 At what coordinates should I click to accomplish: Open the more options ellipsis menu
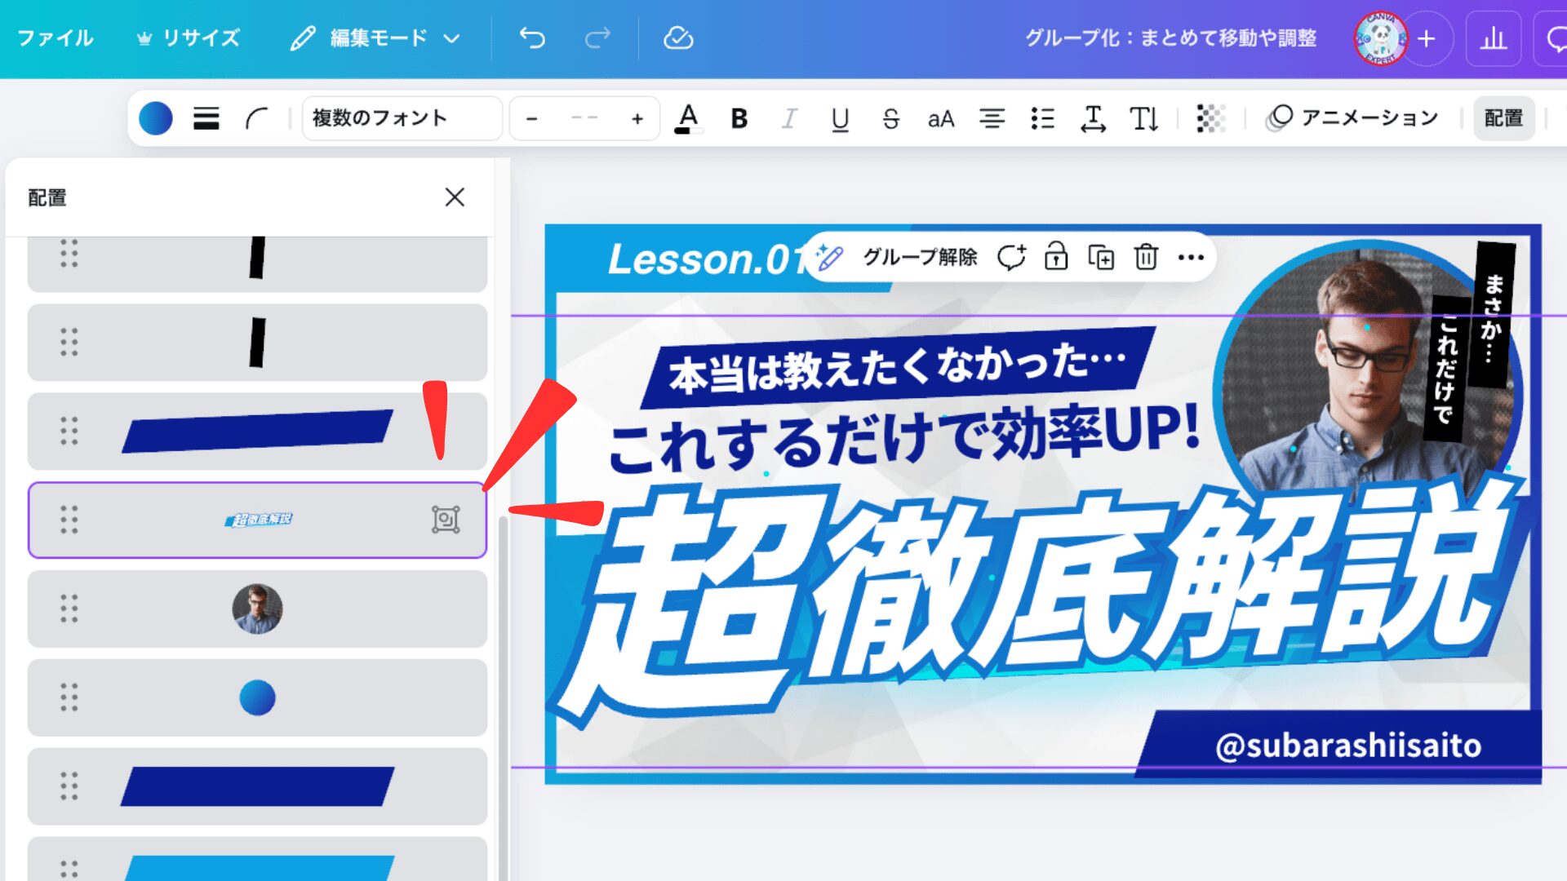click(1191, 258)
